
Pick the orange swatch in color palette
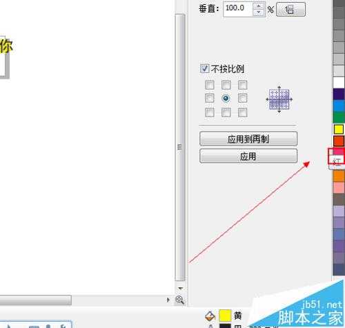pos(339,176)
